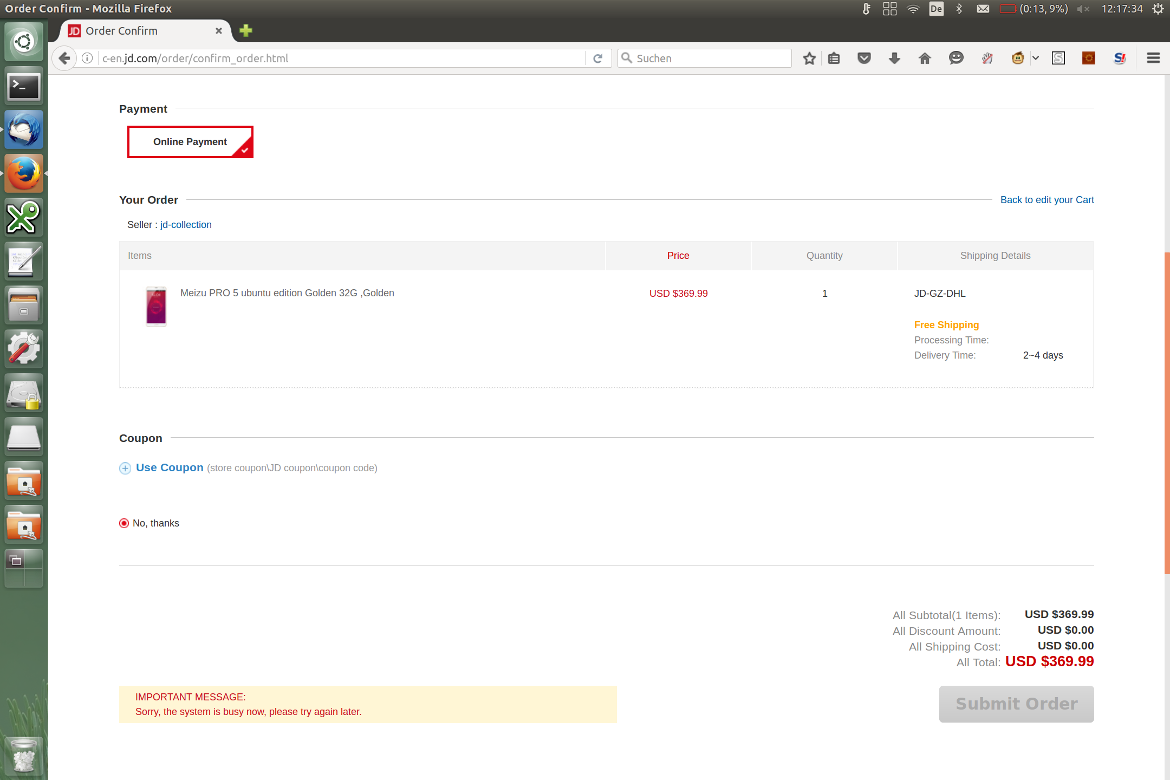
Task: Select the Online Payment option
Action: click(190, 142)
